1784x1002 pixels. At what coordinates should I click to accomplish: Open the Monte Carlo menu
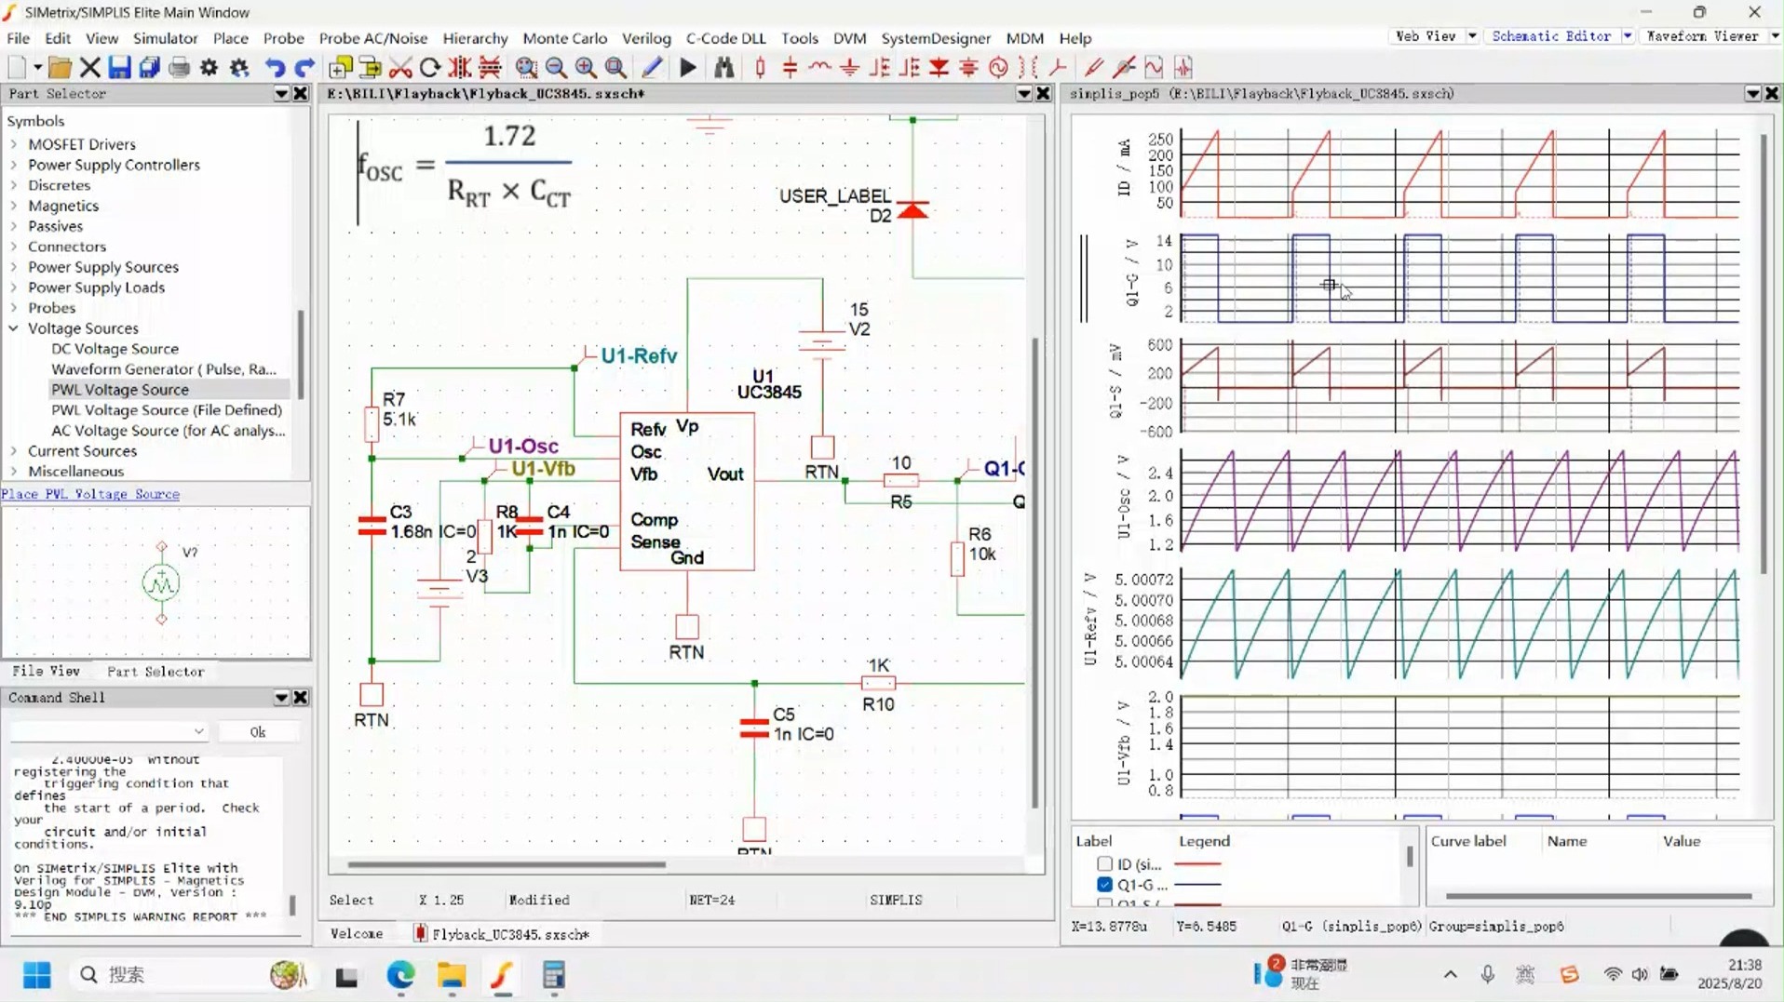tap(565, 38)
